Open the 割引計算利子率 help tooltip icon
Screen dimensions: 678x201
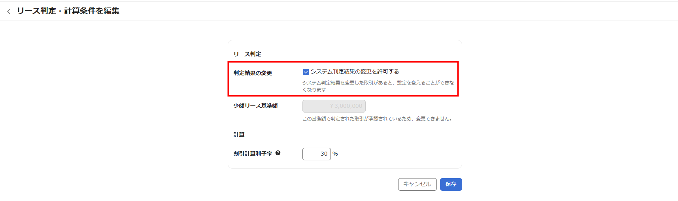click(x=278, y=153)
